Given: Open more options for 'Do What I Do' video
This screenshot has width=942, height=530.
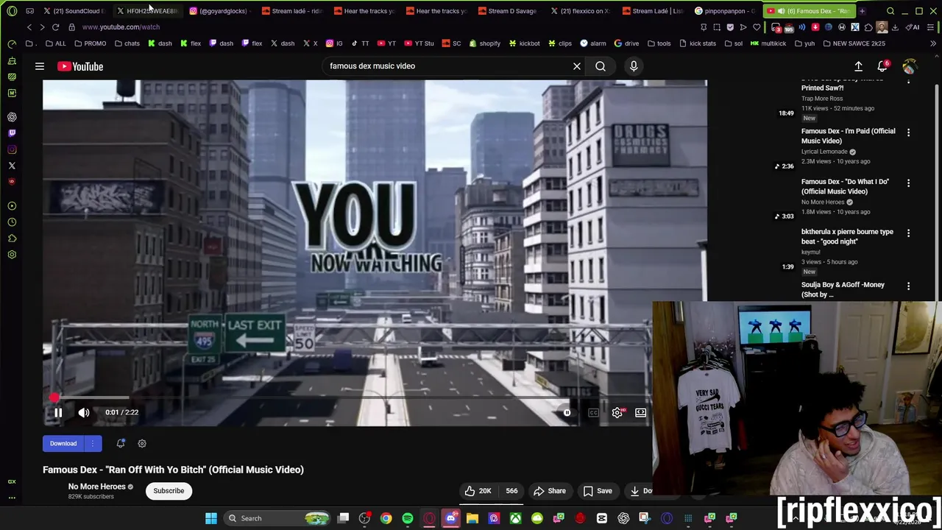Looking at the screenshot, I should [908, 183].
